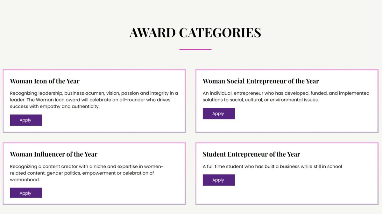Click the social entrepreneur description paragraph
The width and height of the screenshot is (382, 214).
tap(286, 96)
